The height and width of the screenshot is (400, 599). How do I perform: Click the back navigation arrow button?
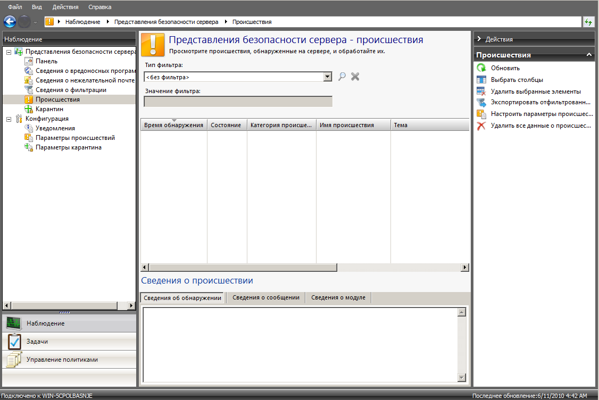10,22
